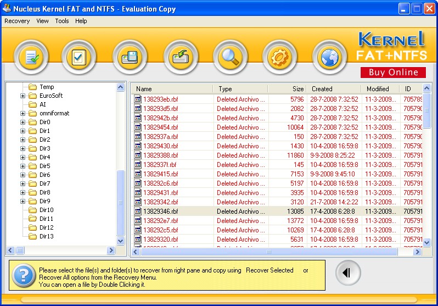Click the Buy Online button
Screen dimensions: 438x306
point(394,73)
